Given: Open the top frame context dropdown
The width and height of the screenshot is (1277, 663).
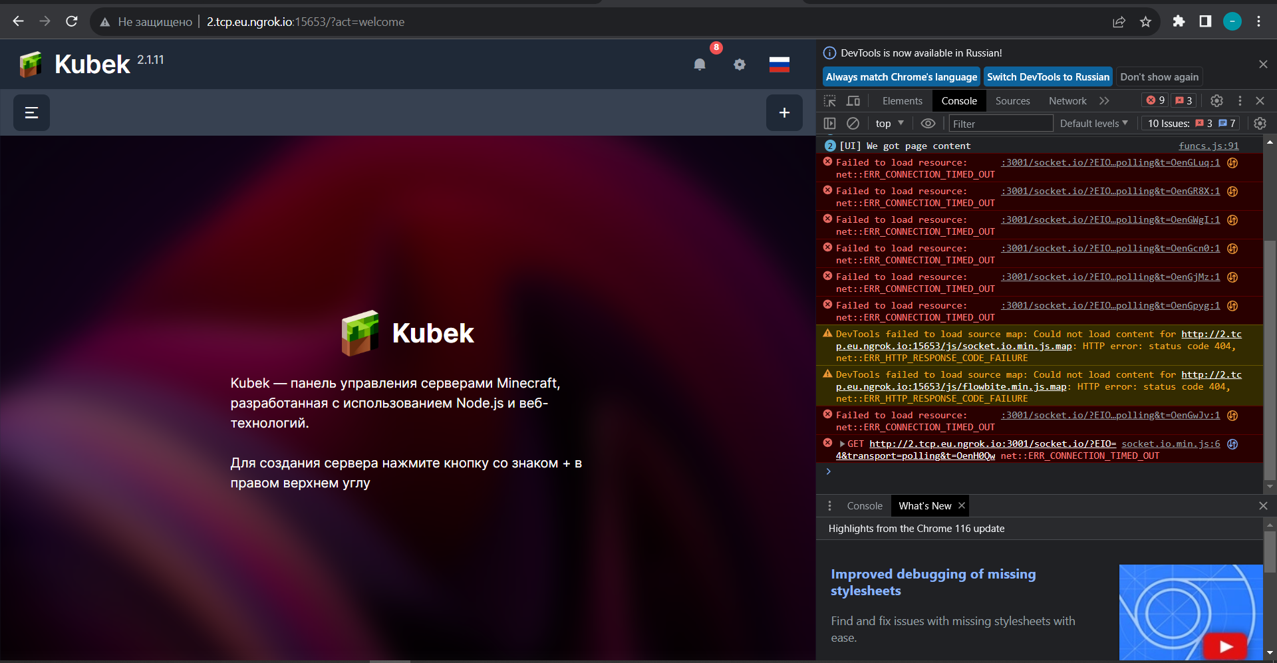Looking at the screenshot, I should click(x=889, y=123).
